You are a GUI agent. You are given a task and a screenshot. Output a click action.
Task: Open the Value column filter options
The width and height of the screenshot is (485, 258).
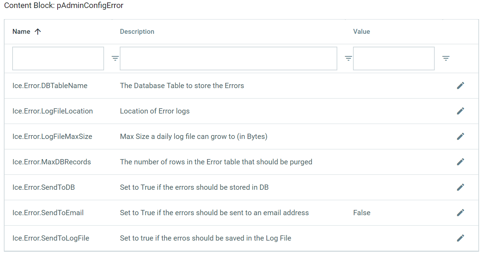[446, 58]
